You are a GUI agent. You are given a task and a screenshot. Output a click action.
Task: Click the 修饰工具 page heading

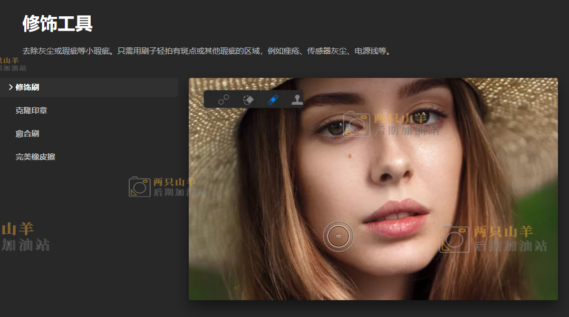coord(57,24)
